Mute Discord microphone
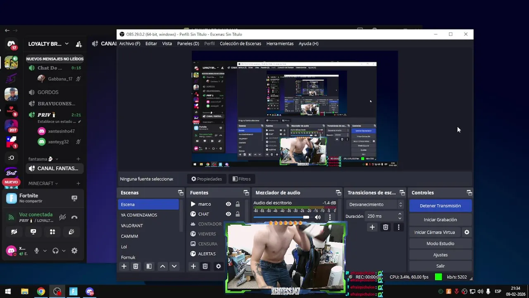 tap(37, 251)
